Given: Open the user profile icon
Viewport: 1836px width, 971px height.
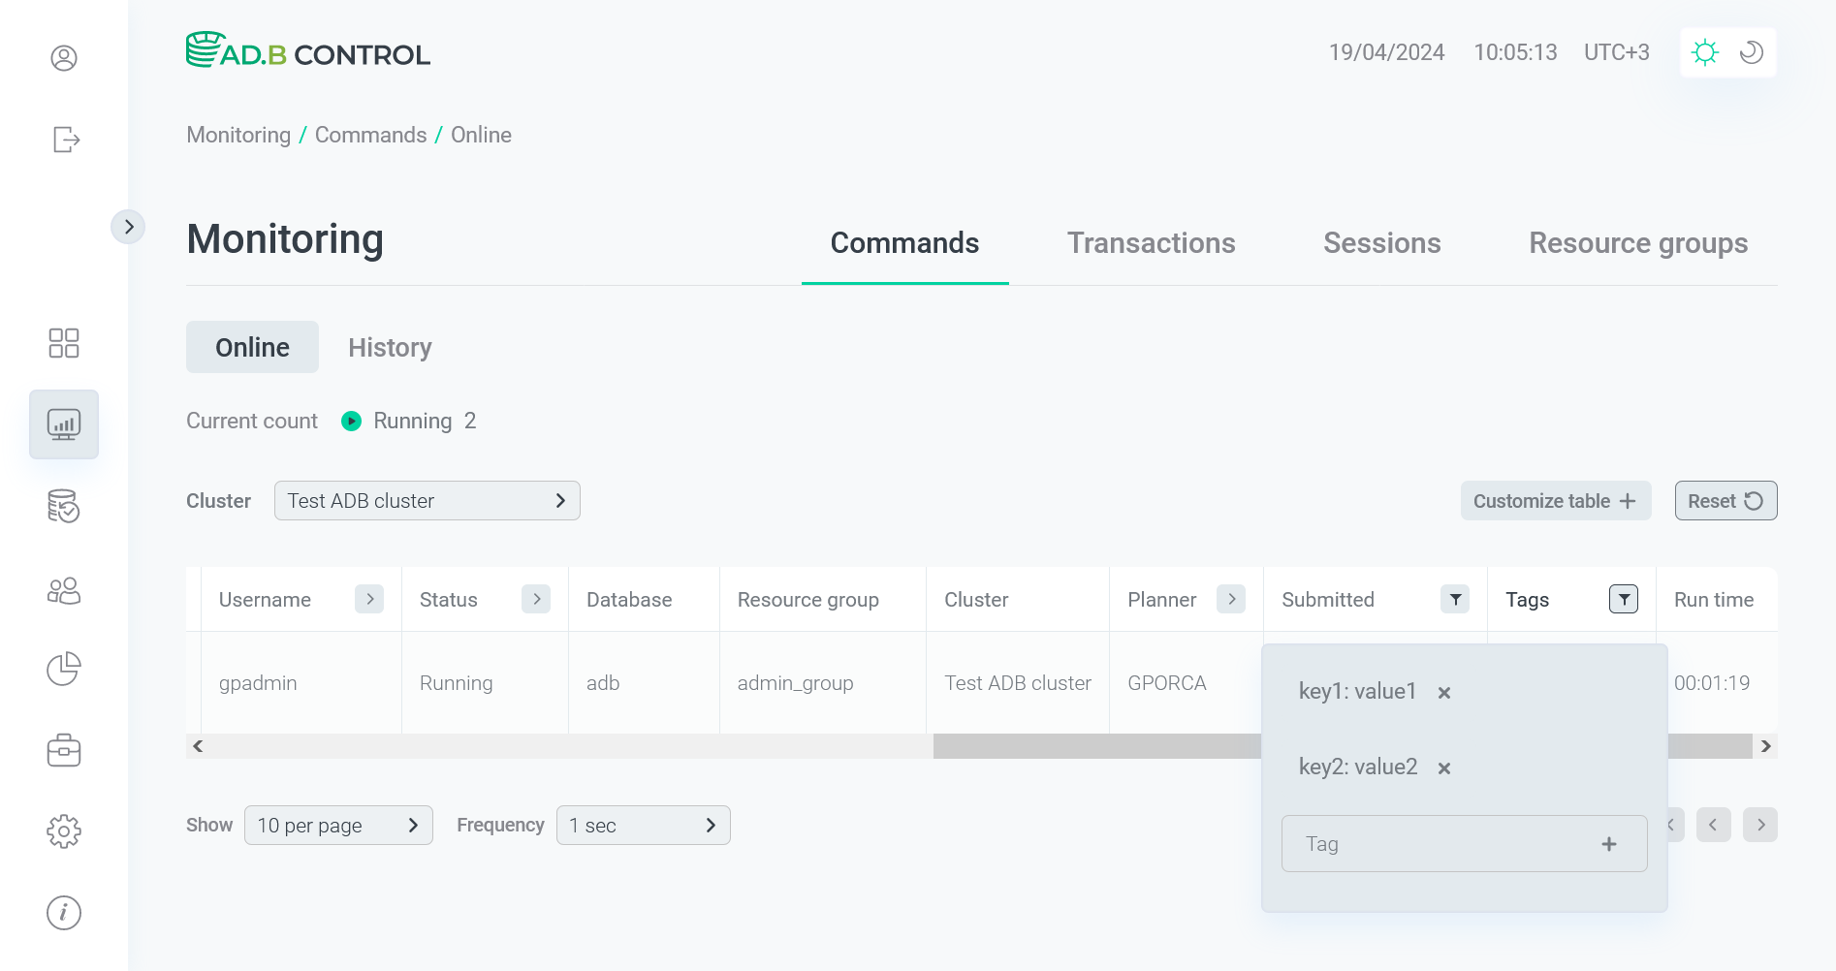Looking at the screenshot, I should tap(63, 58).
